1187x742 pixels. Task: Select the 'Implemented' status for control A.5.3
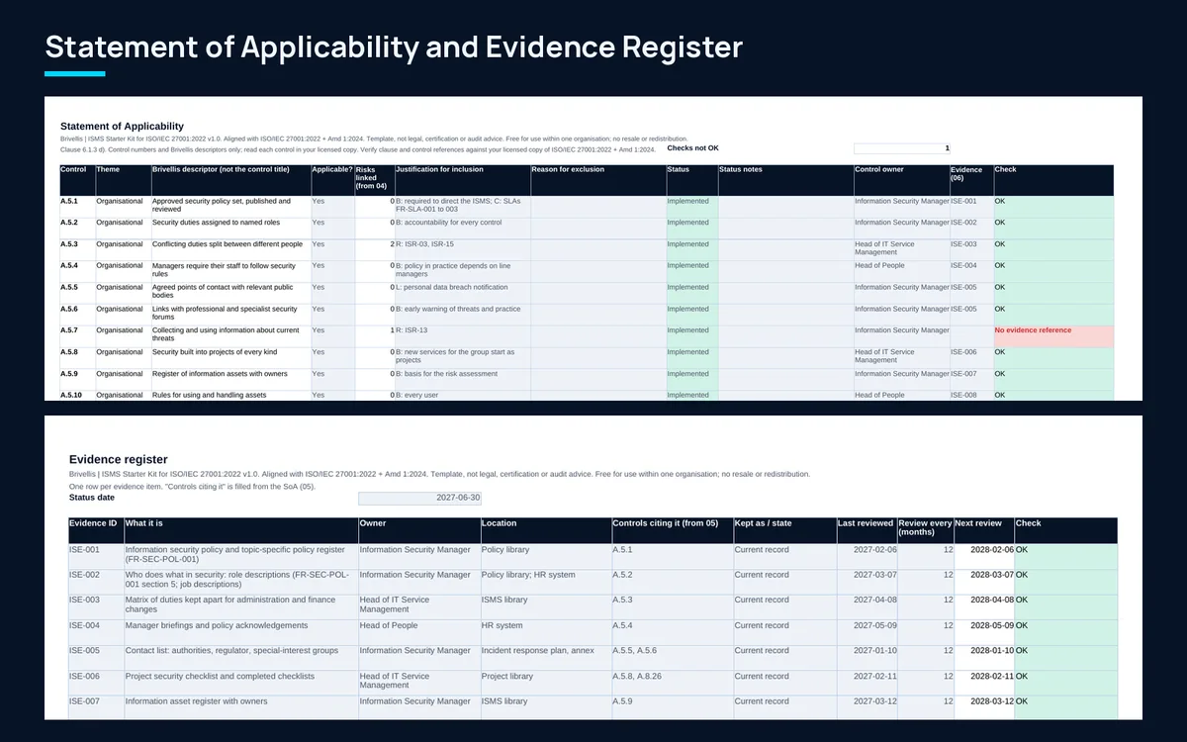[691, 249]
